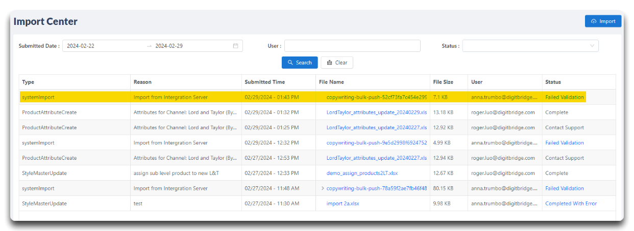Click the calendar icon in date range
Image resolution: width=634 pixels, height=231 pixels.
point(235,46)
